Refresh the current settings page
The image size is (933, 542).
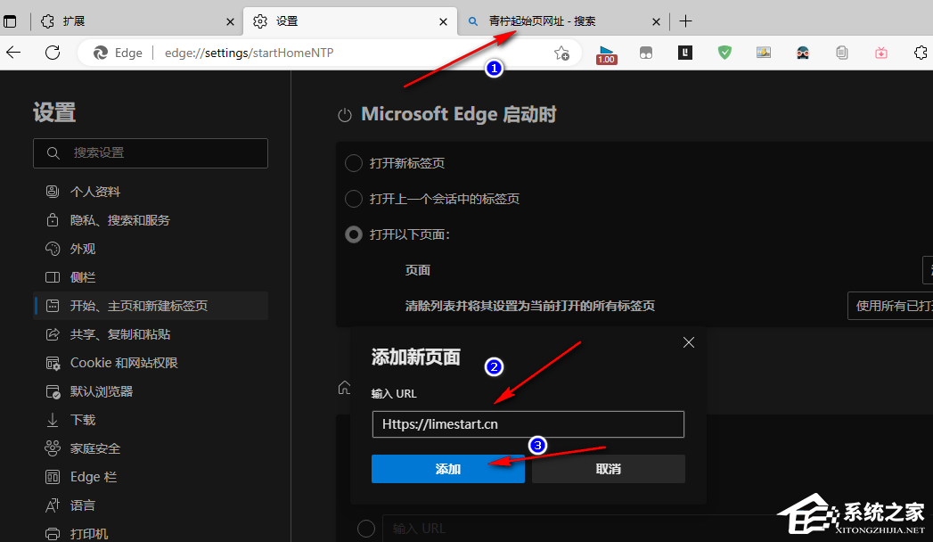coord(53,53)
